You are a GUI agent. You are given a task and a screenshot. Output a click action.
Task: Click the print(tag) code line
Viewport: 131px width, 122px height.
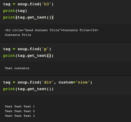tap(15, 11)
